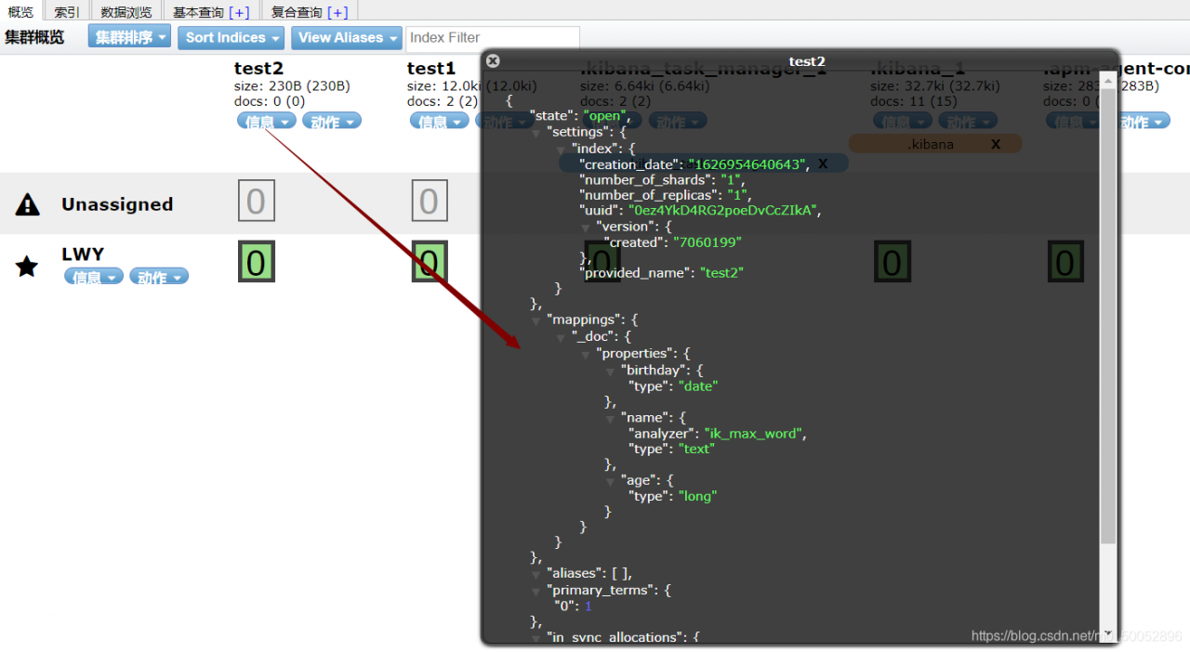Collapse the "settings" JSON node
This screenshot has height=652, width=1190.
pos(536,133)
